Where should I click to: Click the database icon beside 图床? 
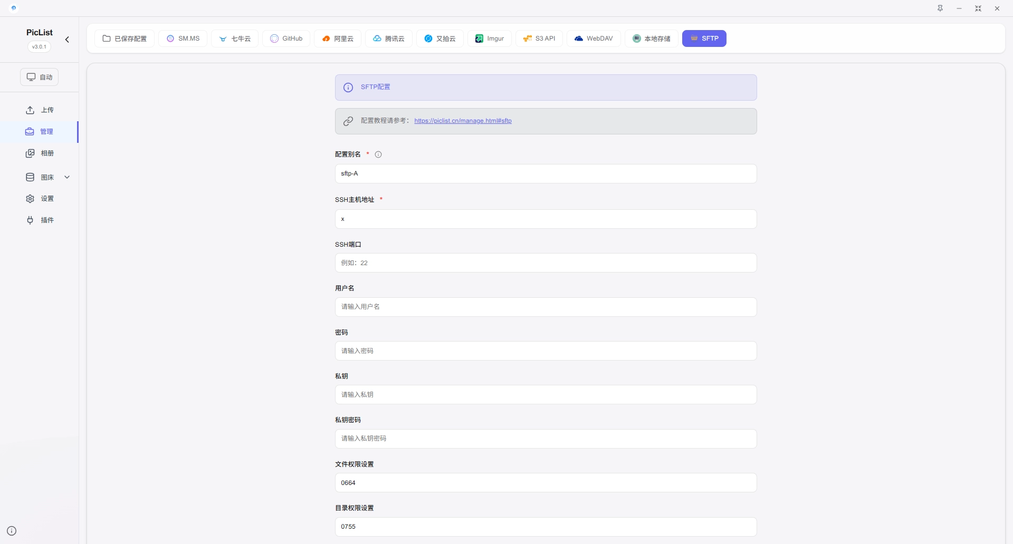coord(30,177)
